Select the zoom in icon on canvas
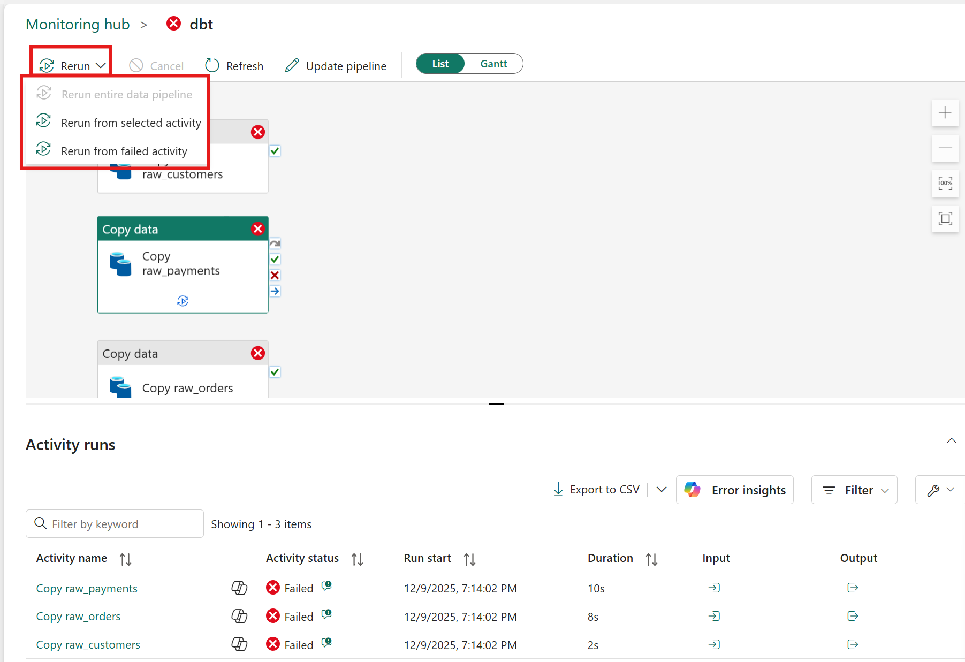Viewport: 965px width, 662px height. (x=945, y=113)
